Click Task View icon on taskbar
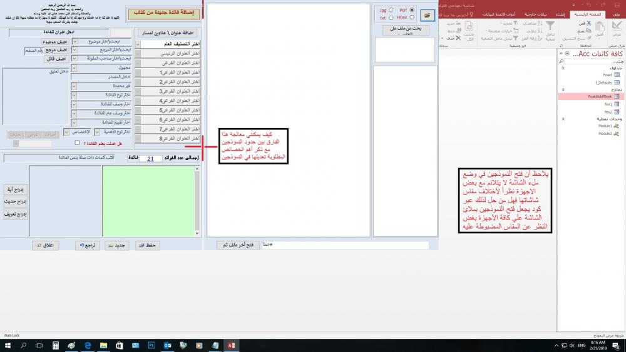The height and width of the screenshot is (352, 626). click(x=39, y=345)
